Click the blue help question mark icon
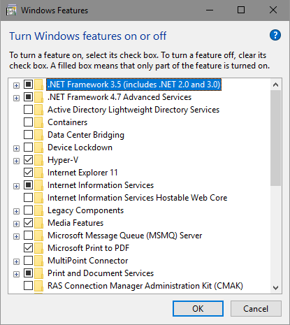Image resolution: width=290 pixels, height=325 pixels. tap(275, 36)
